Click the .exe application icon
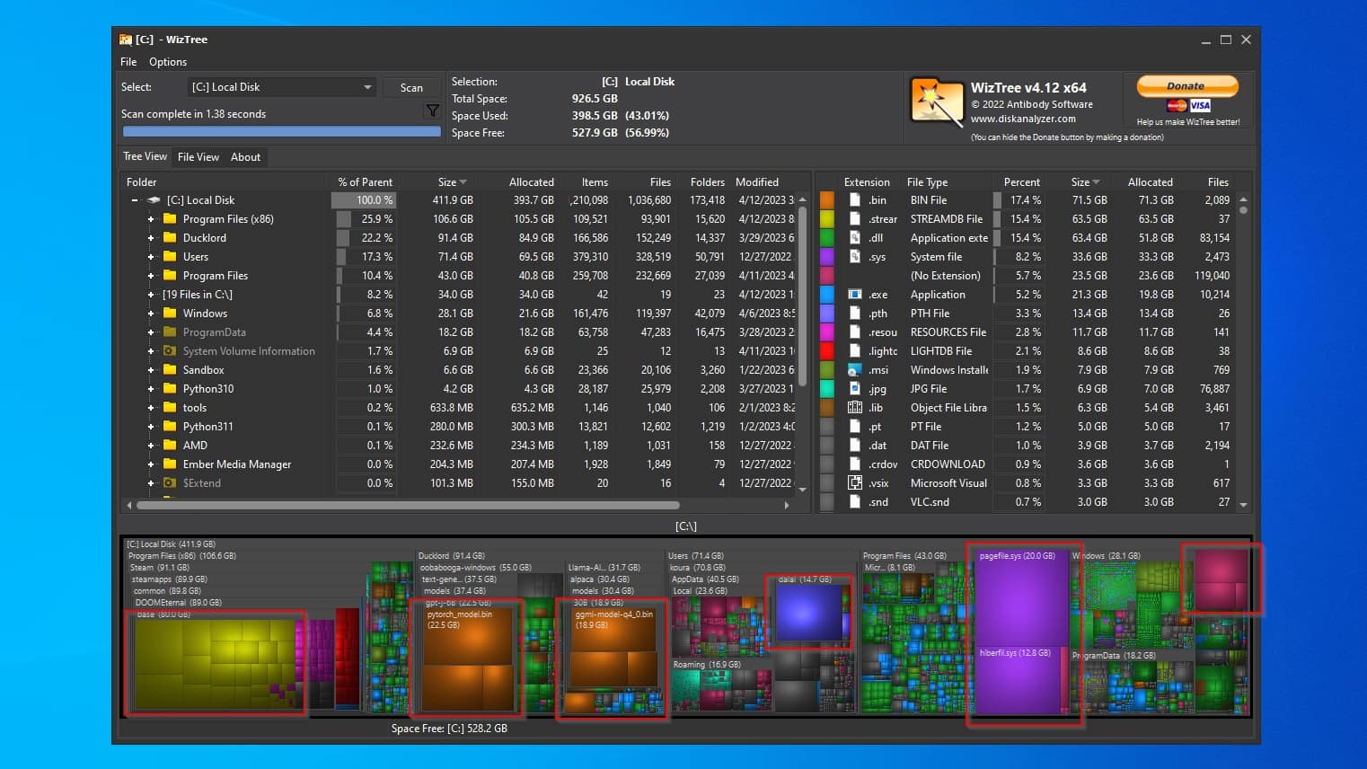 [x=855, y=294]
